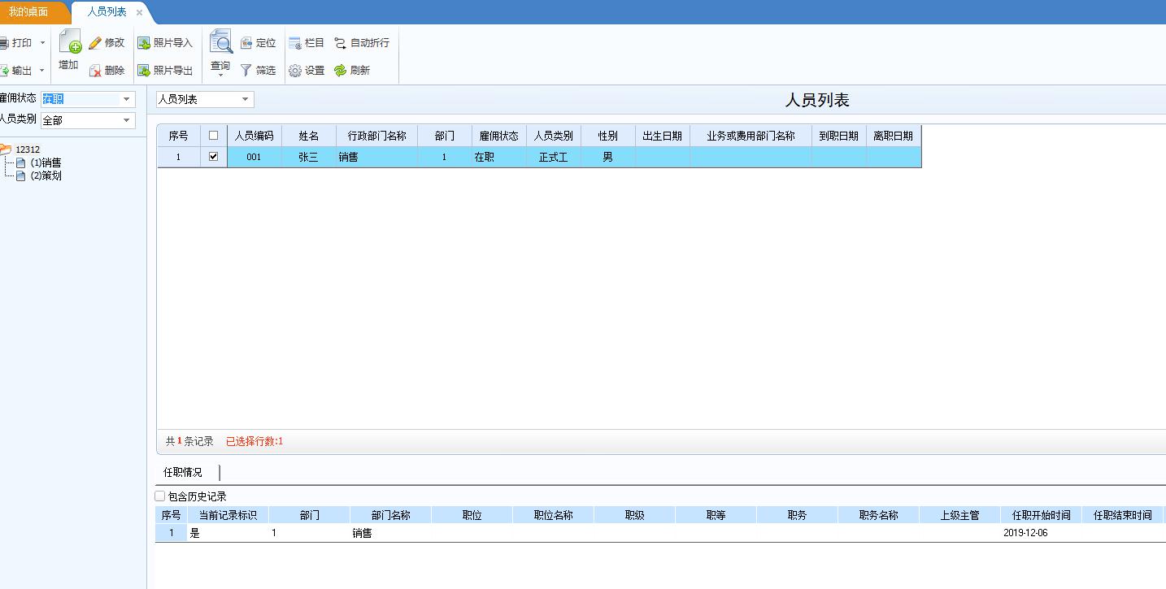Click the 定位 (Locate) icon

coord(246,43)
